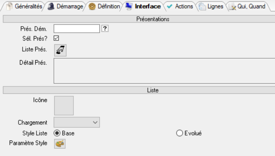Click inside the Détail Prés. text area

pyautogui.click(x=164, y=71)
